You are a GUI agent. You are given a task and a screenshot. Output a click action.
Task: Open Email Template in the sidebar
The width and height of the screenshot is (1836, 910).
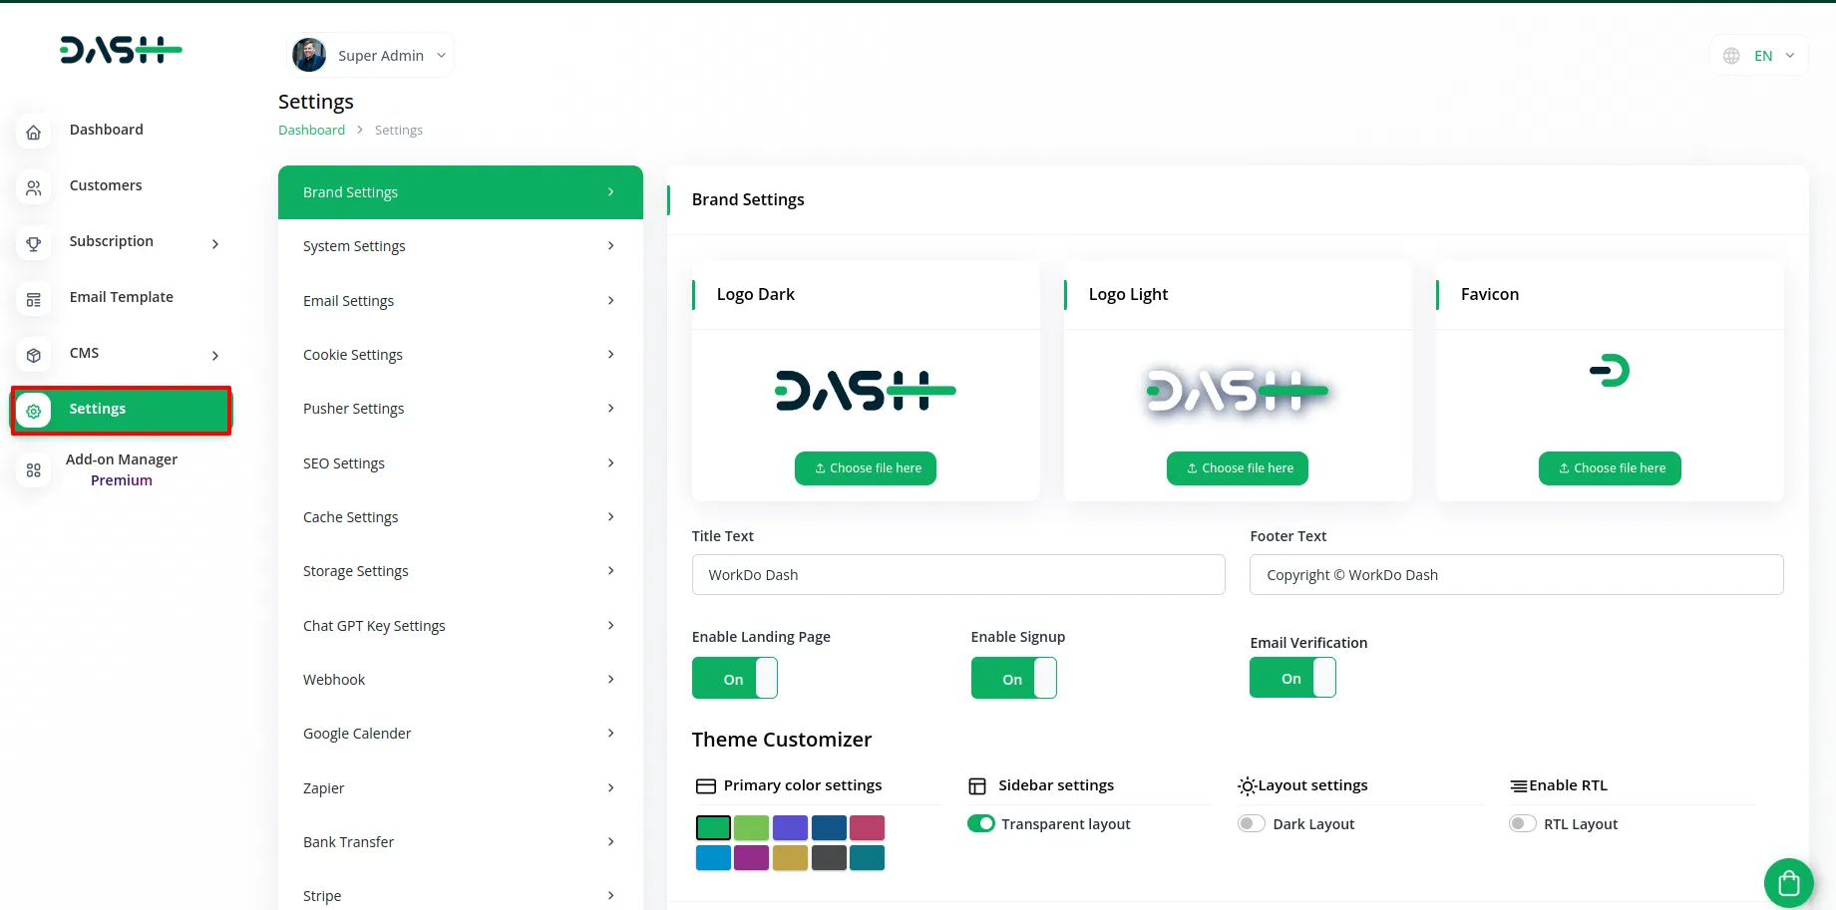pyautogui.click(x=121, y=298)
